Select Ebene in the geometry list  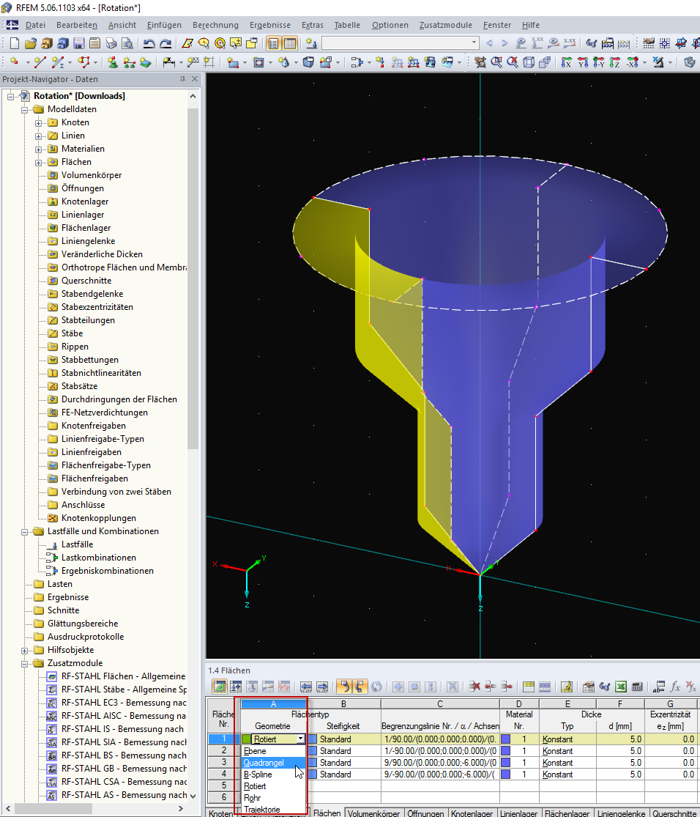point(274,751)
